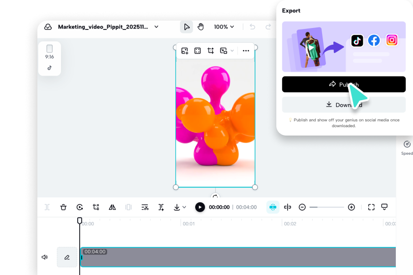The height and width of the screenshot is (275, 413).
Task: Click the TikTok logo in Export panel
Action: 357,41
